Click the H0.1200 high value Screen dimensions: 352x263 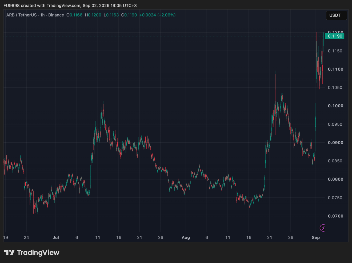click(93, 15)
